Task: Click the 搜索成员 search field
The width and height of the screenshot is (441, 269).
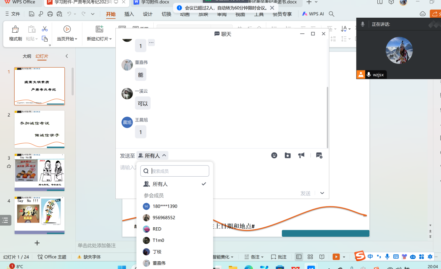Action: pos(179,171)
